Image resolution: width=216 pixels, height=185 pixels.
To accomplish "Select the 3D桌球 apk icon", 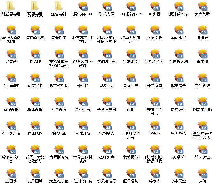I will pos(179,149).
